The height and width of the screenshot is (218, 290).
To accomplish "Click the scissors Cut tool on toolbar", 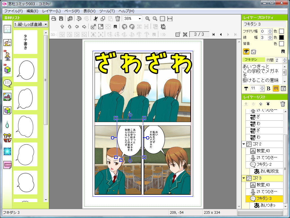I will (96, 18).
